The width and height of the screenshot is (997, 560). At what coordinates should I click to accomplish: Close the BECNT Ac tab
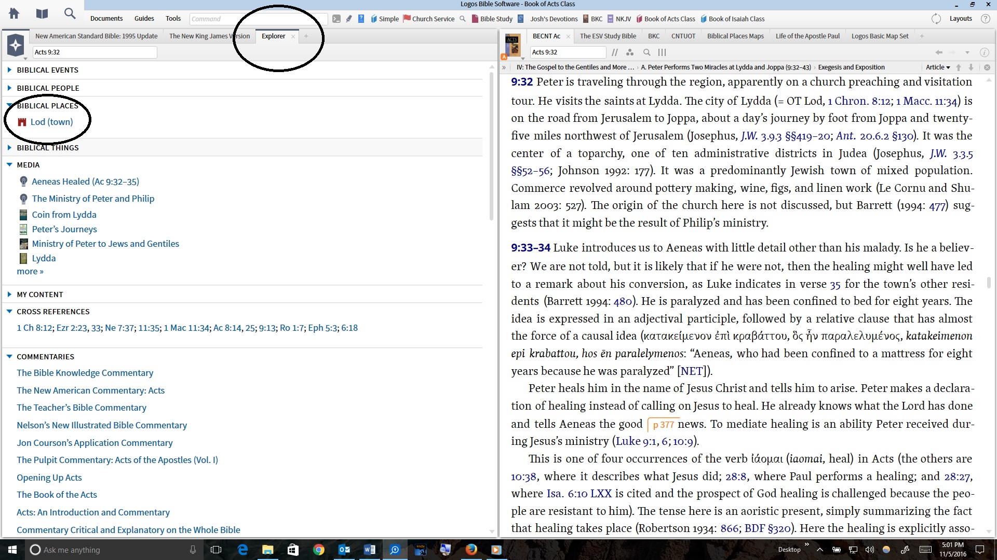(x=568, y=36)
